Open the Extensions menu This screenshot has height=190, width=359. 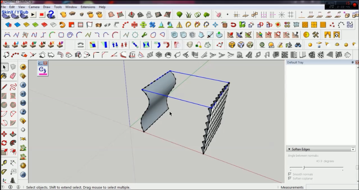click(88, 7)
